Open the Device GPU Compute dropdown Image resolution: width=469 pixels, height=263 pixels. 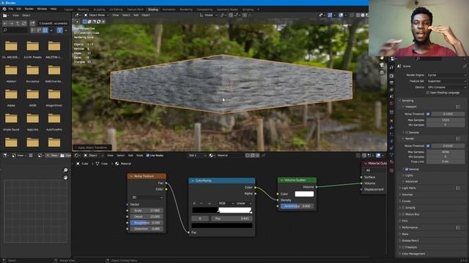coord(446,87)
